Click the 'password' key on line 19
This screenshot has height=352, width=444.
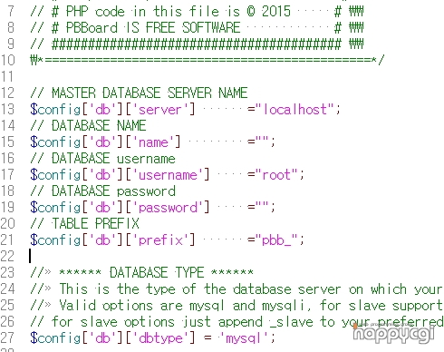[x=170, y=208]
